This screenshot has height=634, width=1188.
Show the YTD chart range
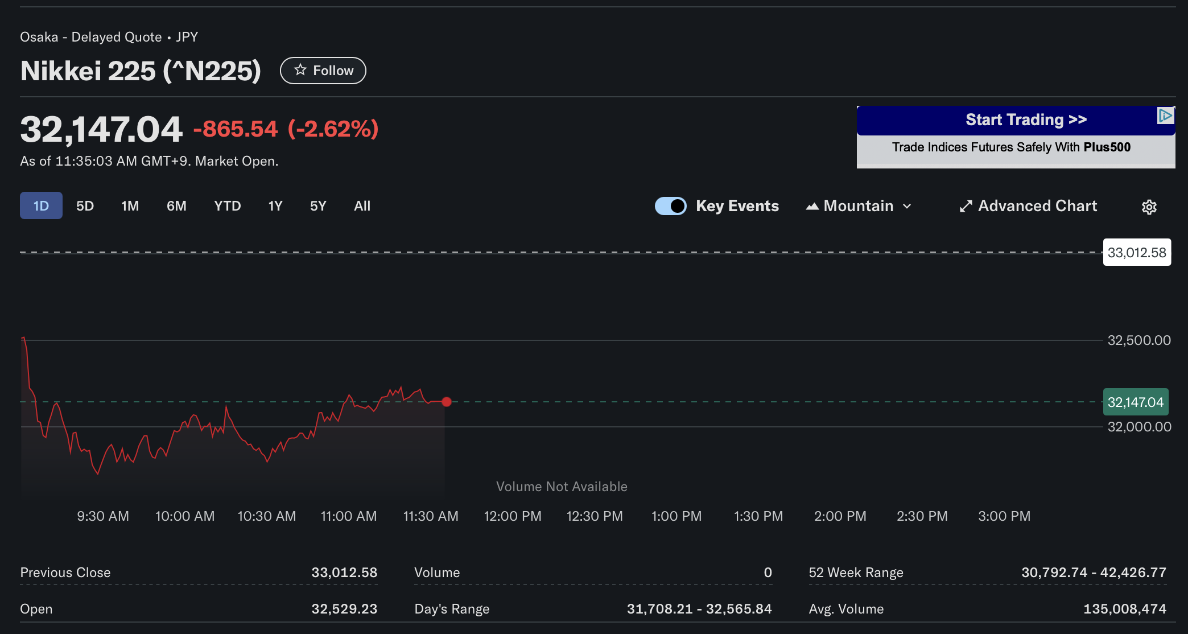[227, 206]
